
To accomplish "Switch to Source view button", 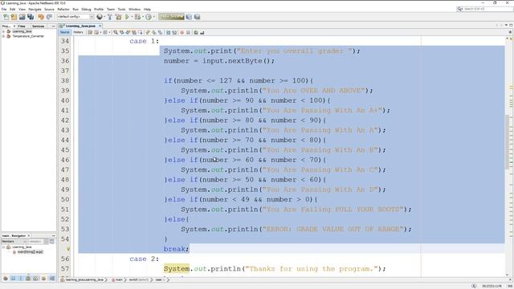I will click(64, 32).
